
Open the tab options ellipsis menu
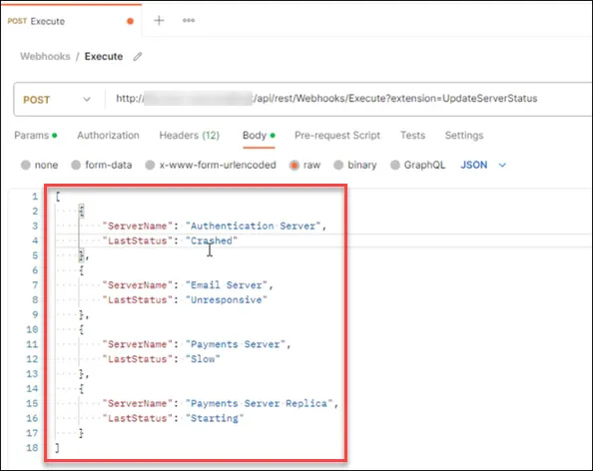coord(189,20)
